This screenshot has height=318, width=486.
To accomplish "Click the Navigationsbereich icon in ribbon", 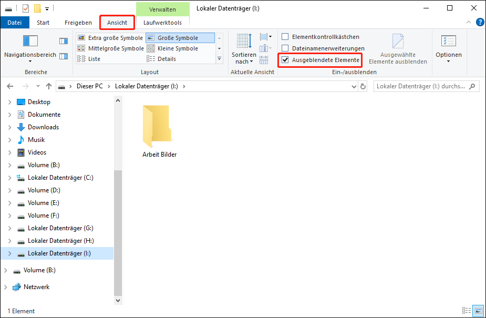I will [30, 42].
